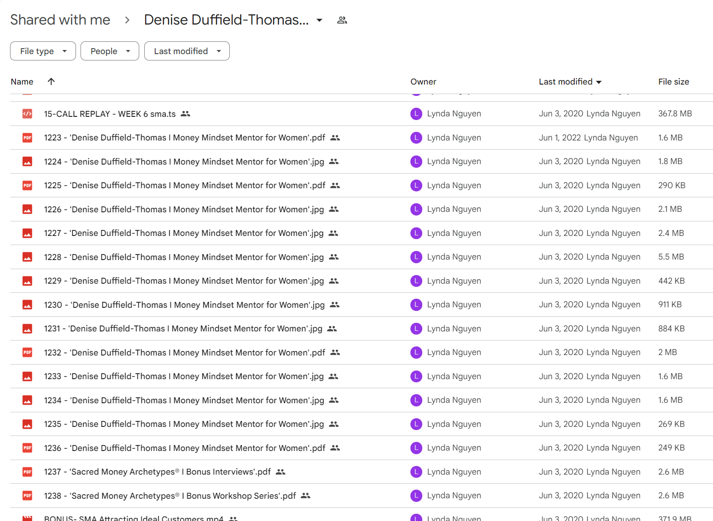The width and height of the screenshot is (713, 521).
Task: Click the PDF icon beside file 1225
Action: [x=27, y=185]
